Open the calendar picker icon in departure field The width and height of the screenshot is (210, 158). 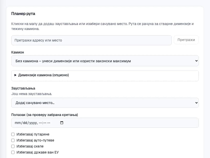61,123
